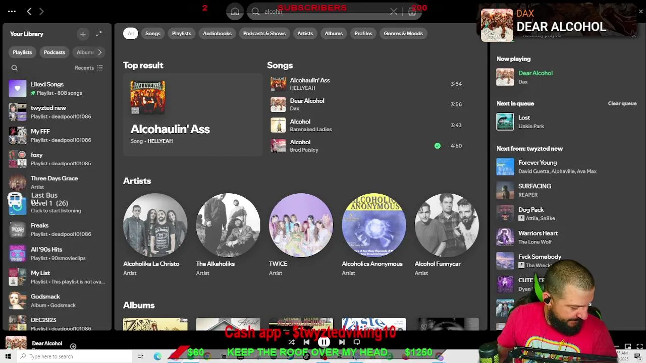Viewport: 646px width, 363px height.
Task: Open the foxy playlist
Action: pos(57,159)
